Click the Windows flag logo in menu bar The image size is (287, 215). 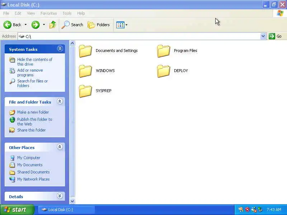[x=280, y=13]
